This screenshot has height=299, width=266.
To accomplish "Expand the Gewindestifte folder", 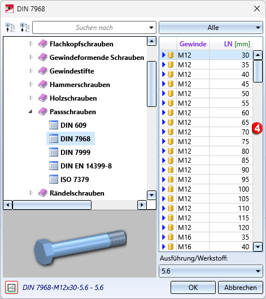I will pos(31,71).
